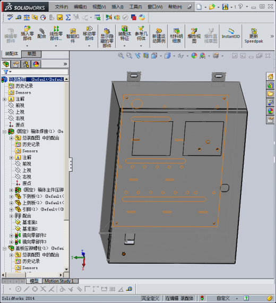Click New Motion Study (新建运动算例)
276x303 pixels.
(159, 36)
